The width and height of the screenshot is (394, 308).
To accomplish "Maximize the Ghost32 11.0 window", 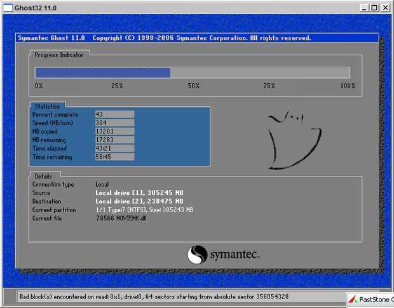I will coord(374,8).
